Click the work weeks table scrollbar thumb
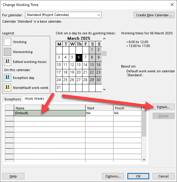The image size is (177, 182). point(144,123)
